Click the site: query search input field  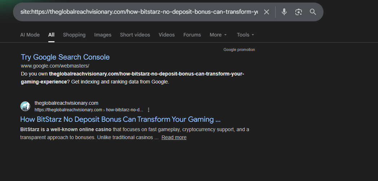[x=139, y=12]
